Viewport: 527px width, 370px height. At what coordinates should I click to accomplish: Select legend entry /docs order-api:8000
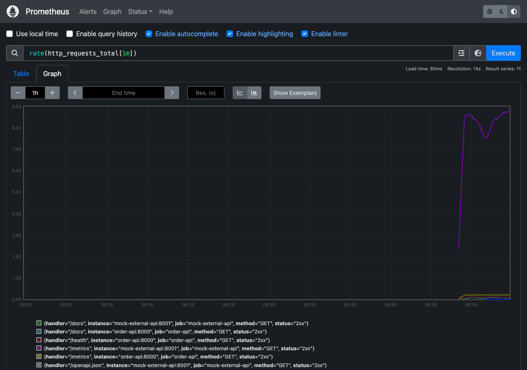[x=155, y=331]
